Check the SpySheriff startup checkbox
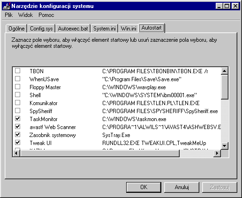Screen dimensions: 242x198 point(18,111)
